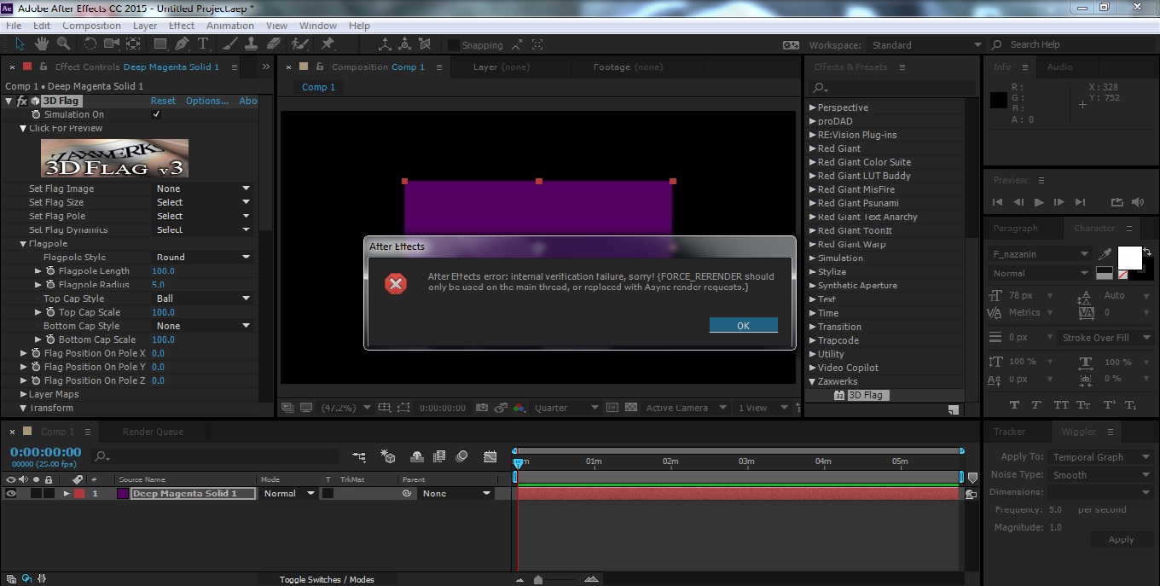The height and width of the screenshot is (586, 1160).
Task: Expand the Layer Maps group
Action: [x=23, y=394]
